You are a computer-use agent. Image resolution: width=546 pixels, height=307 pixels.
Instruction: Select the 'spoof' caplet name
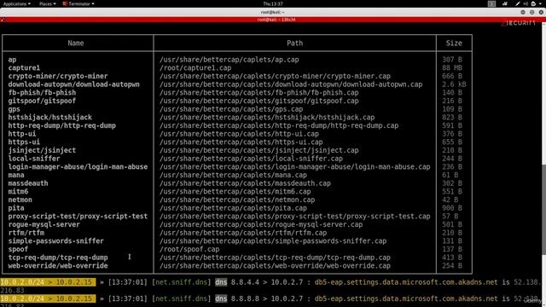point(18,249)
